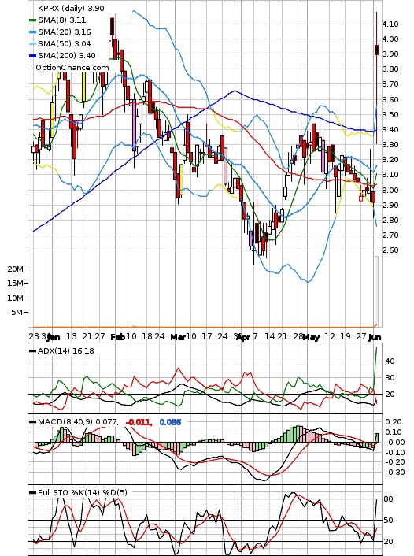Select the SMA(20) 3.16 legend label
414x556 pixels.
65,32
